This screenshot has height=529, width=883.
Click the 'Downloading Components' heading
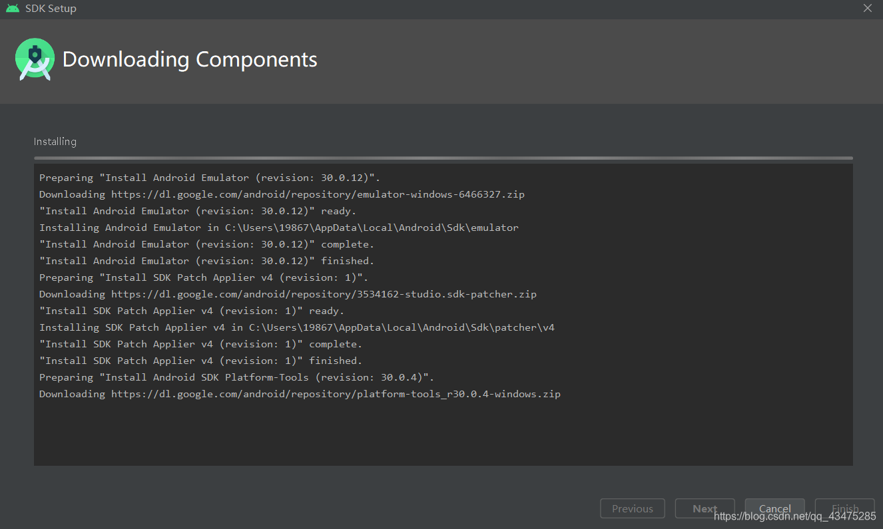190,59
